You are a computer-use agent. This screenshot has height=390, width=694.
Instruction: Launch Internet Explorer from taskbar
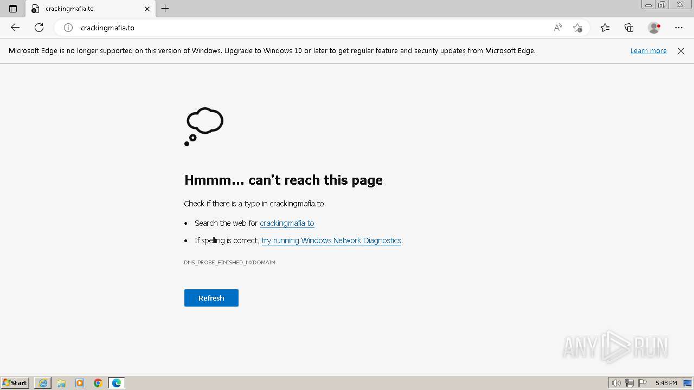tap(43, 383)
